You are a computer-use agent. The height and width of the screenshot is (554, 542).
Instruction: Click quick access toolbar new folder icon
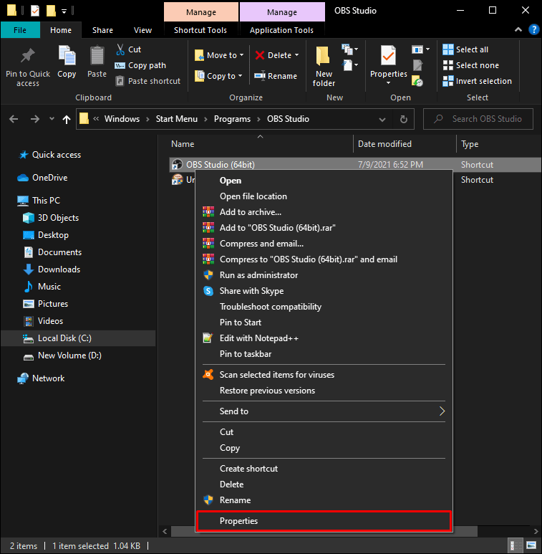coord(51,11)
